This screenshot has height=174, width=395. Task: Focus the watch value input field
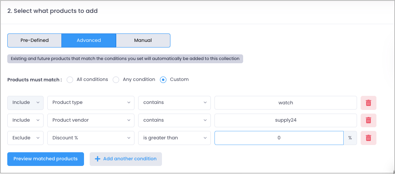(286, 103)
